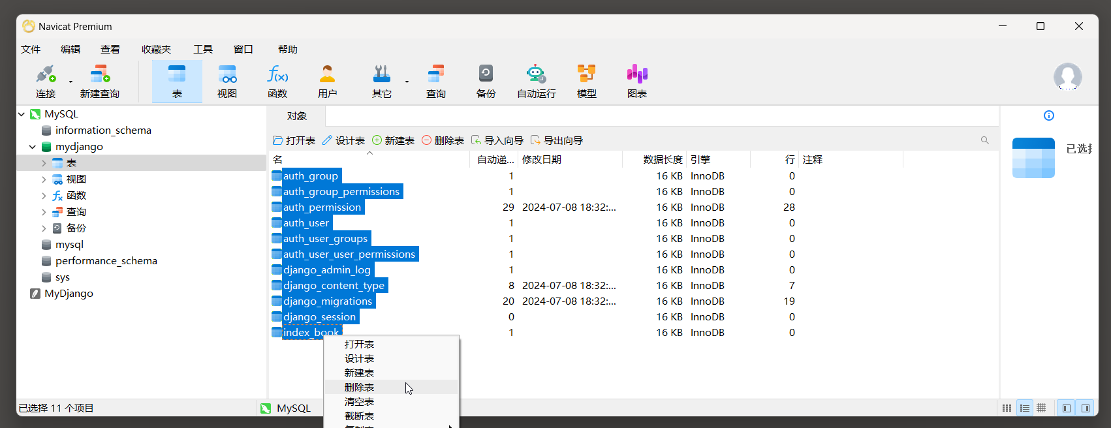Click Import Wizard (导入向导) button
The image size is (1111, 428).
click(497, 140)
